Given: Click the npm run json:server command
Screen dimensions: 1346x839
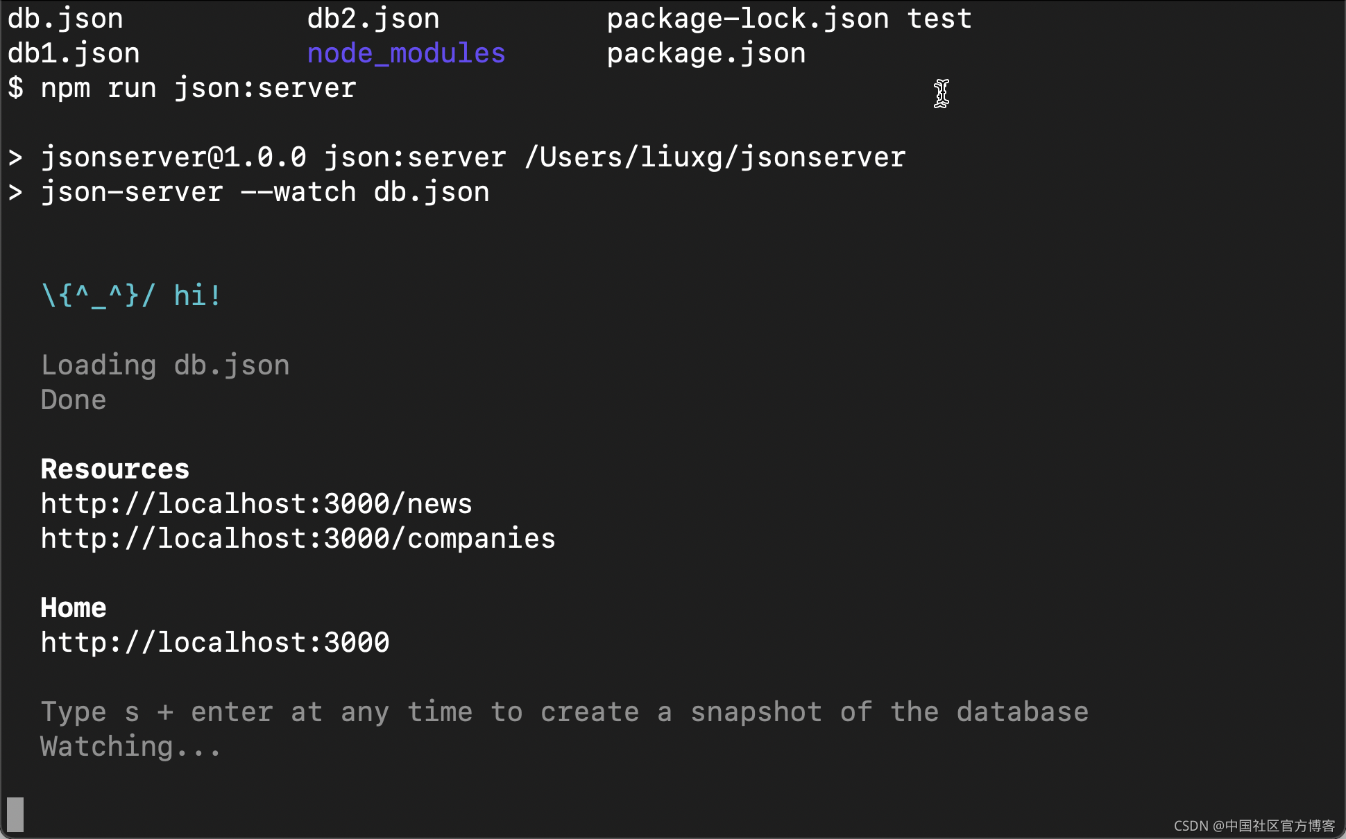Looking at the screenshot, I should click(198, 88).
